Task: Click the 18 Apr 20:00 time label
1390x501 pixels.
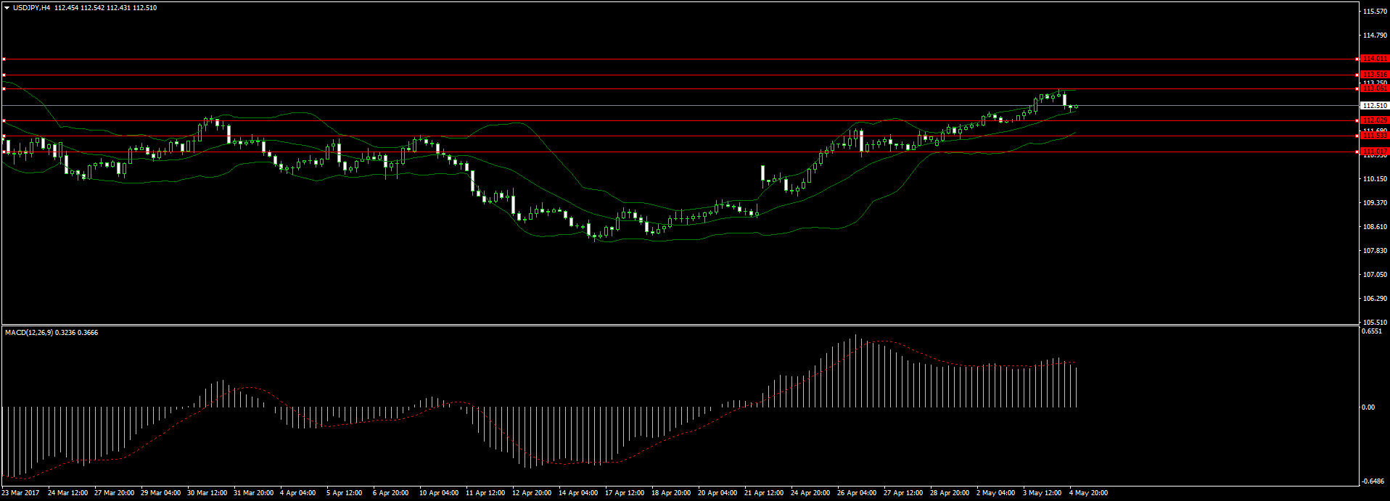Action: (x=671, y=493)
